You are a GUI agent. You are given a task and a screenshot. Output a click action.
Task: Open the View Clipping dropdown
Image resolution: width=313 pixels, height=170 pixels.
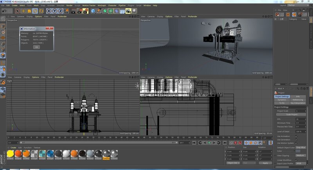pos(300,155)
